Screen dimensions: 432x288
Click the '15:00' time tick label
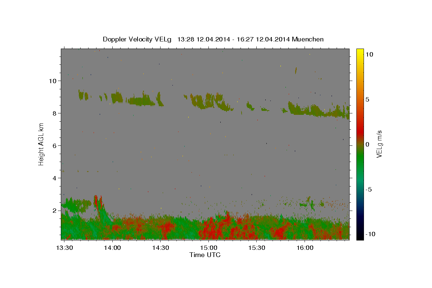coord(209,248)
